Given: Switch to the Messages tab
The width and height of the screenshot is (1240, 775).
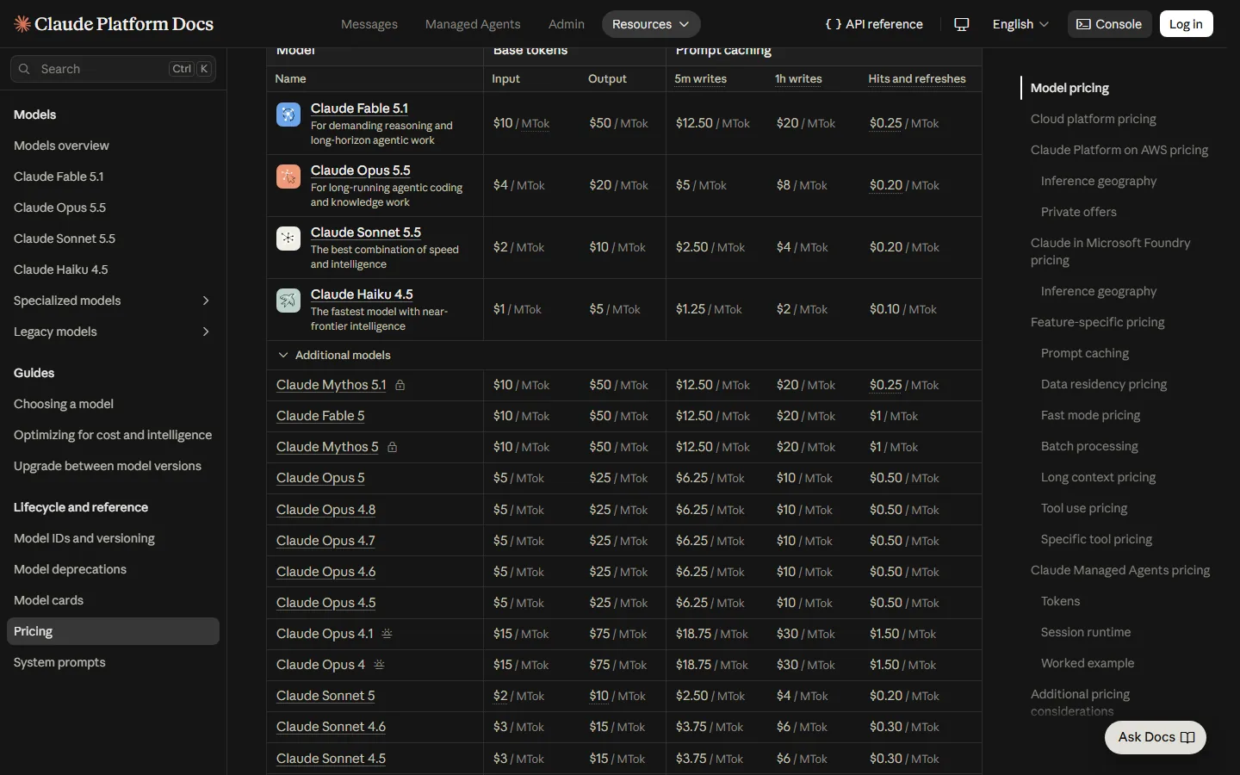Looking at the screenshot, I should [x=369, y=24].
